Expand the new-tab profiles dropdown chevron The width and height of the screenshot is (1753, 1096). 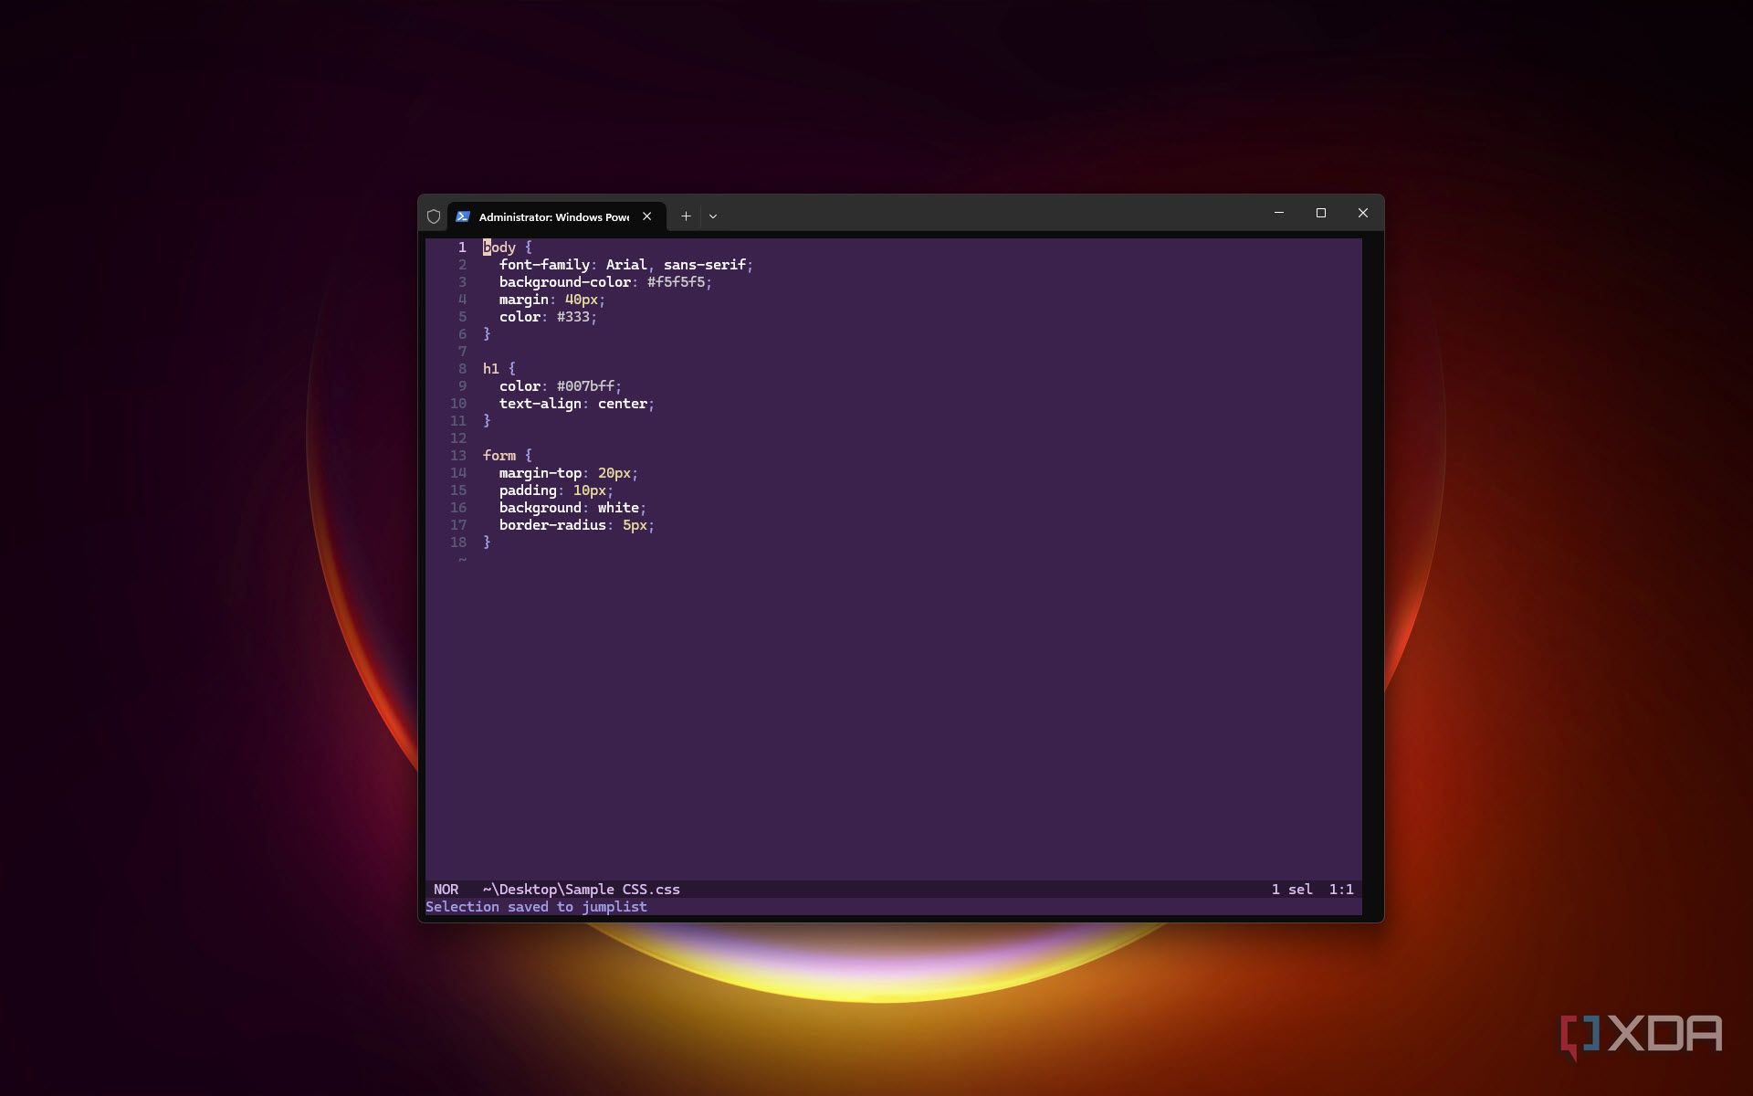point(713,216)
